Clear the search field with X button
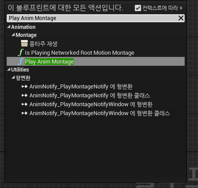The width and height of the screenshot is (198, 188). click(x=181, y=18)
